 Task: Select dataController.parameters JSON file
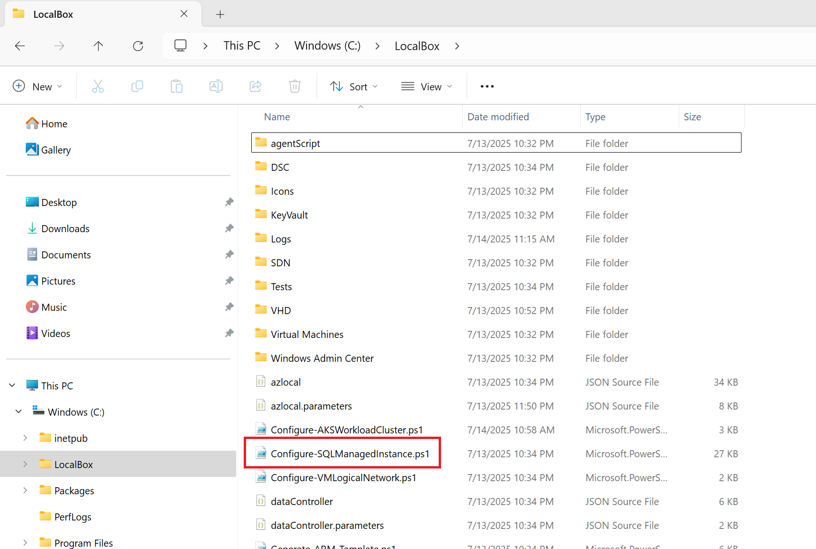[x=496, y=525]
